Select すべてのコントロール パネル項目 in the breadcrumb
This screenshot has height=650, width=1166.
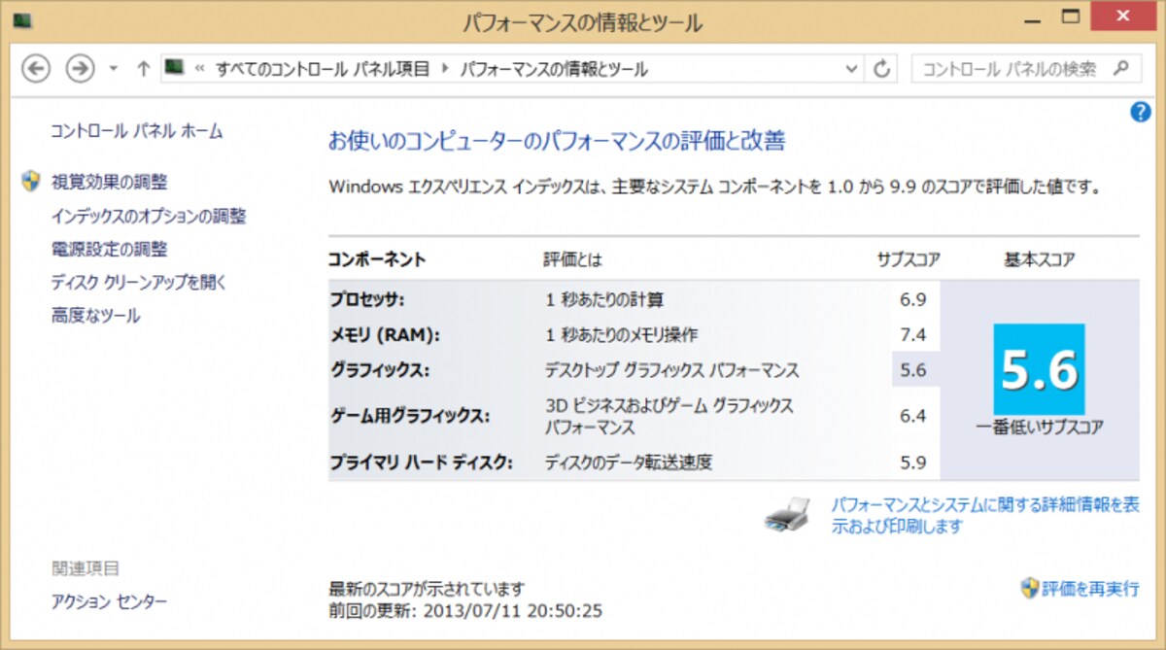pyautogui.click(x=323, y=69)
